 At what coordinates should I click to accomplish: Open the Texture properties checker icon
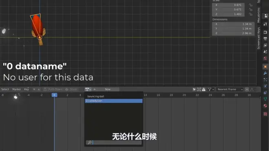click(x=265, y=114)
